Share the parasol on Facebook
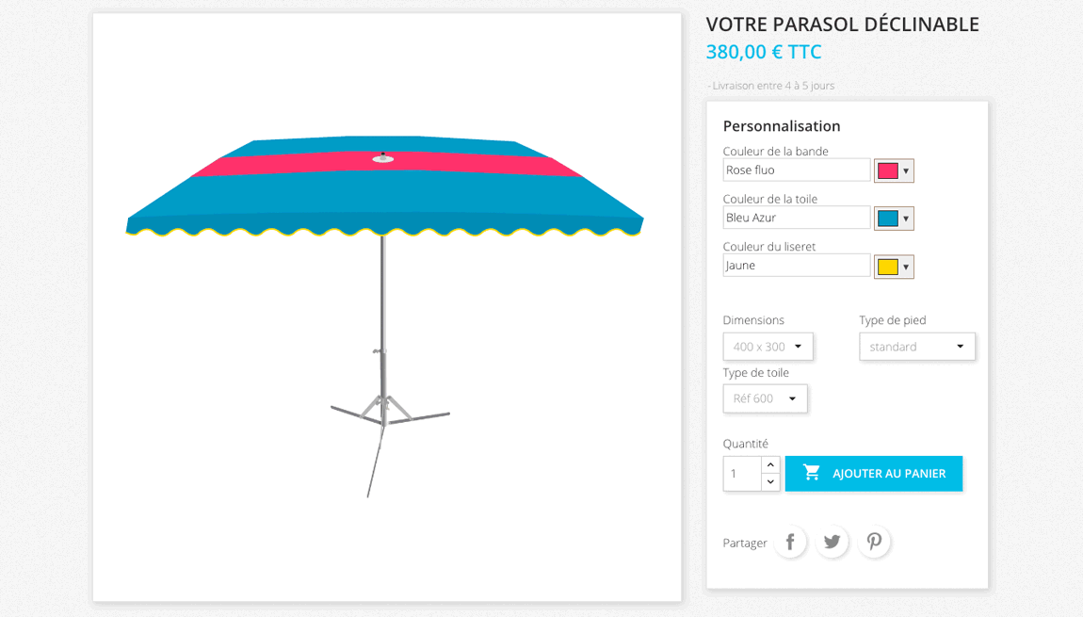Image resolution: width=1083 pixels, height=617 pixels. tap(790, 542)
